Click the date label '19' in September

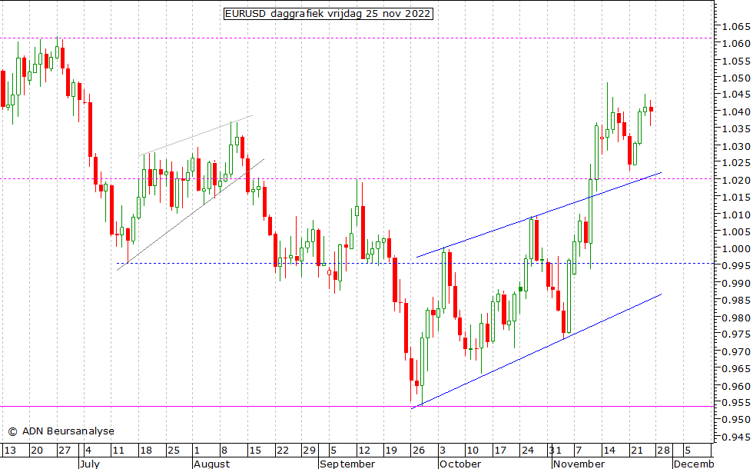391,451
